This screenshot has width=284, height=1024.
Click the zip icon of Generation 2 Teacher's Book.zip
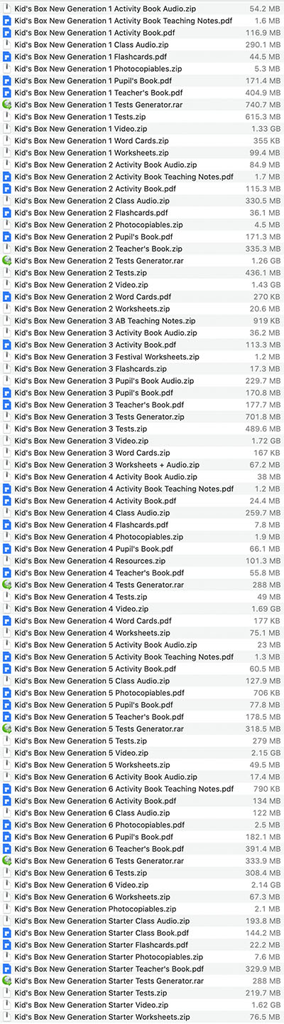click(6, 249)
